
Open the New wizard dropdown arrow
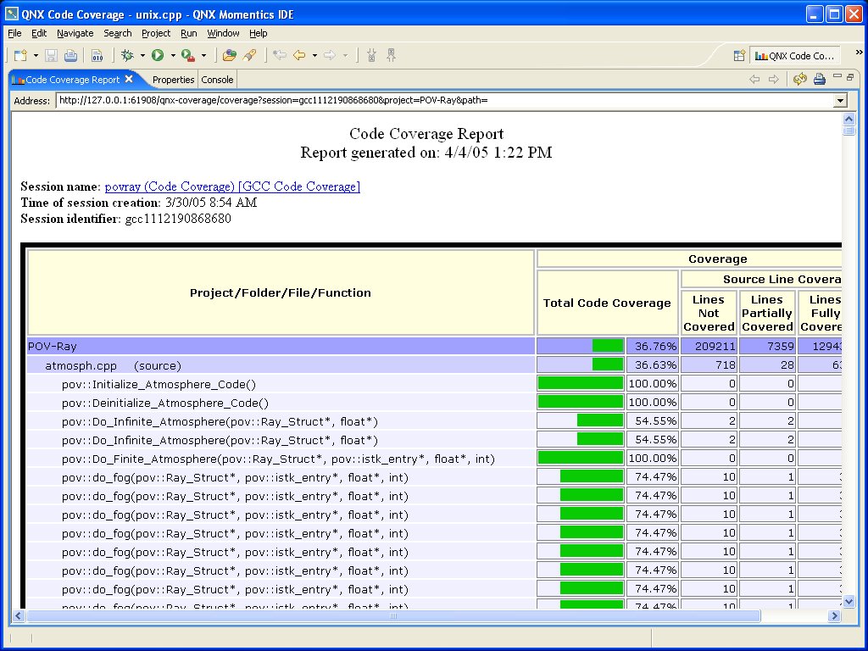[34, 55]
